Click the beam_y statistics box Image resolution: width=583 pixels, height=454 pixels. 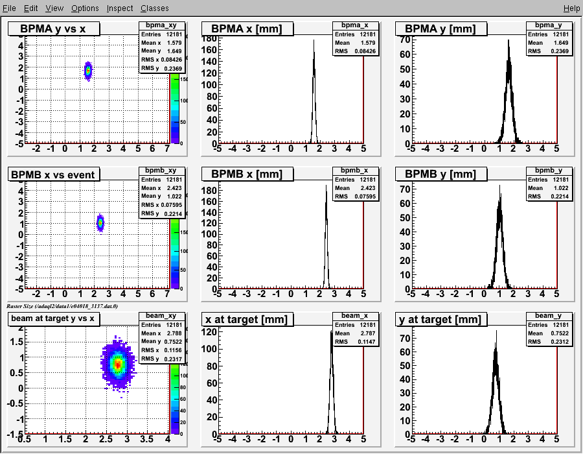click(x=549, y=329)
